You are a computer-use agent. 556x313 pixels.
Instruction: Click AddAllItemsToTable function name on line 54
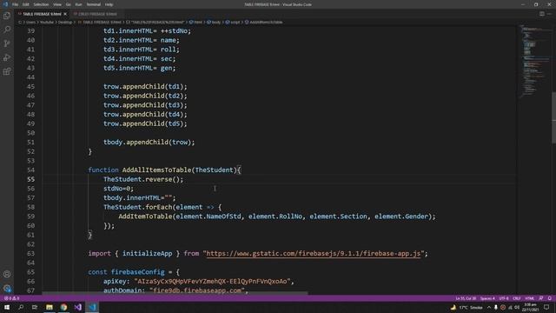point(157,170)
